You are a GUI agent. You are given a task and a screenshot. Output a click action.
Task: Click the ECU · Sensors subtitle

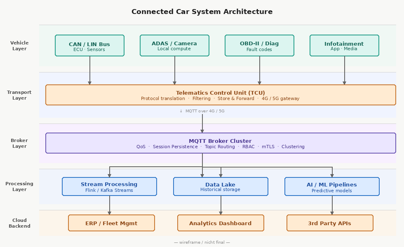tap(89, 50)
